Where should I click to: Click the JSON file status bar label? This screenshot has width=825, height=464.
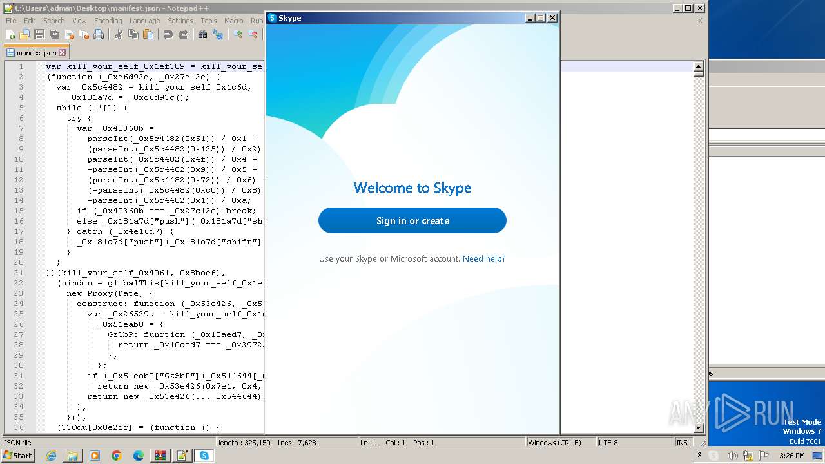18,443
